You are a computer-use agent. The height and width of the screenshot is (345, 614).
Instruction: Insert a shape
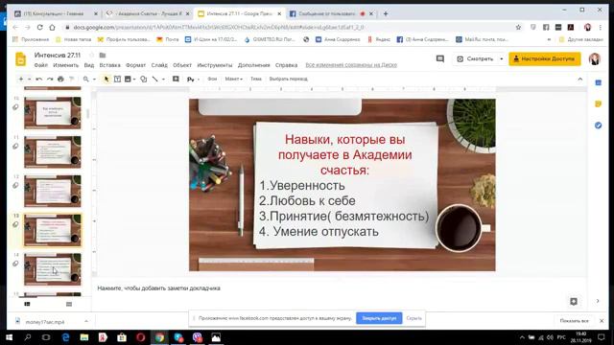click(144, 79)
